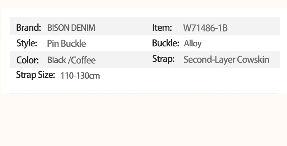Click the "Strap:" label
This screenshot has width=287, height=146.
click(163, 59)
